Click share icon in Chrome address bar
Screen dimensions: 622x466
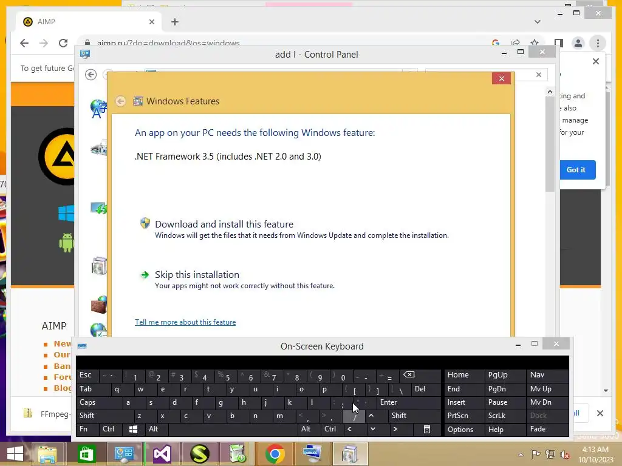515,43
